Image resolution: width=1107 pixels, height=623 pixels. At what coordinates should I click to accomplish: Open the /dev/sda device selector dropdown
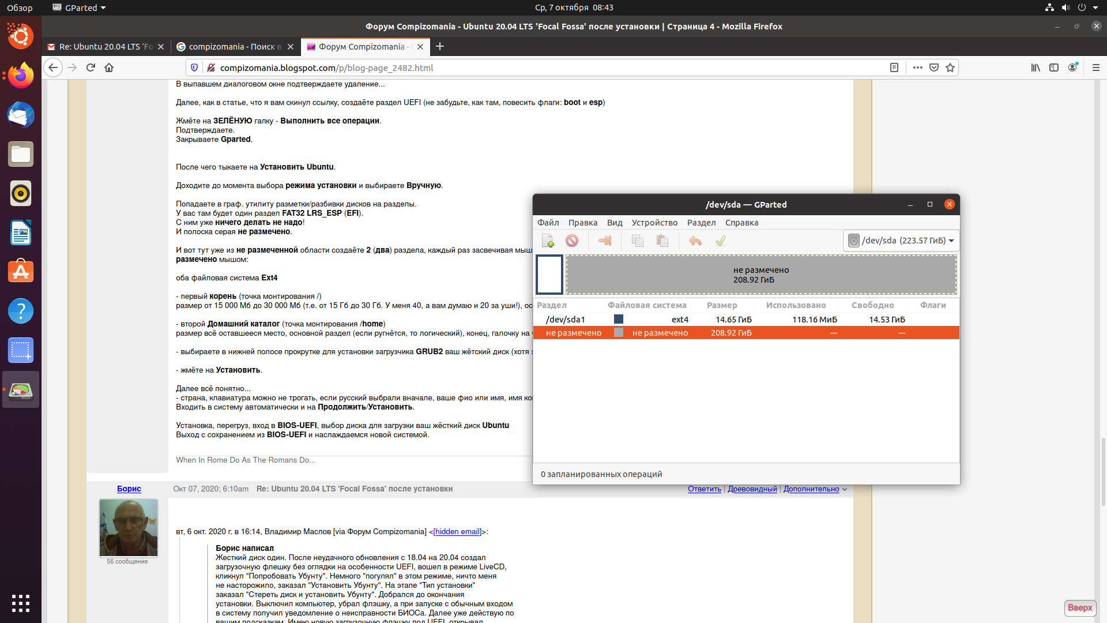click(901, 241)
